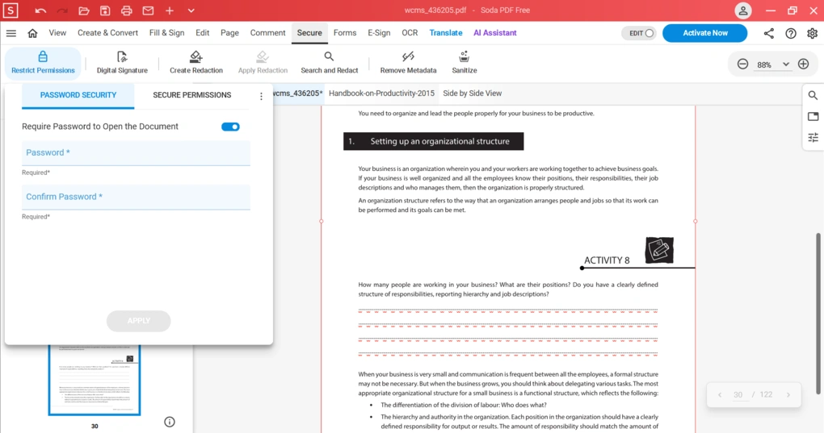Click the zoom out minus icon
The height and width of the screenshot is (433, 824).
(742, 65)
